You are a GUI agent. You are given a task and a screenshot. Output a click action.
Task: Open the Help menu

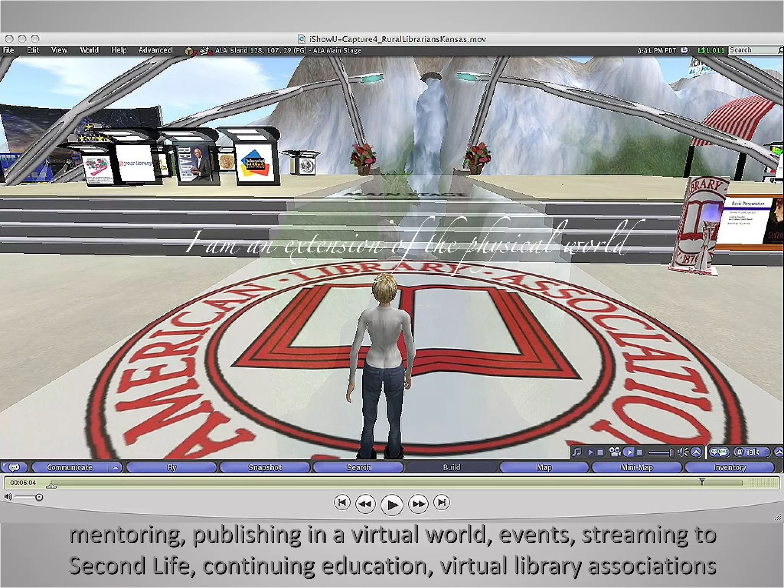(119, 50)
